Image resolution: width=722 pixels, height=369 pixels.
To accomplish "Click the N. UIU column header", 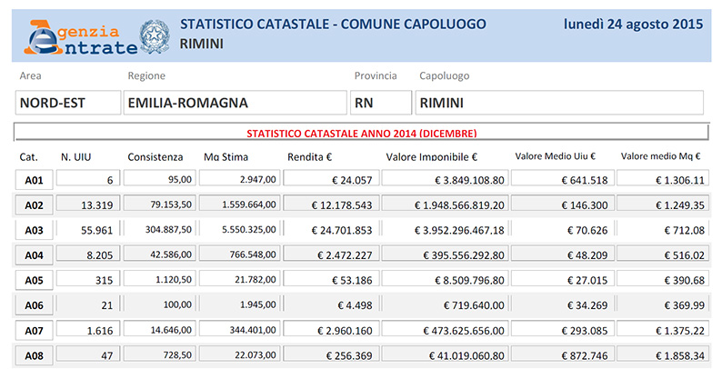I will tap(76, 157).
